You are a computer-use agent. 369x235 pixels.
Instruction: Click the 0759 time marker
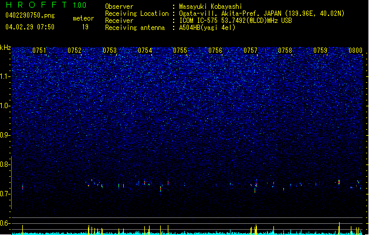[x=320, y=51]
